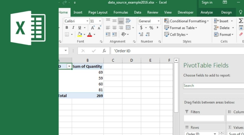Open Number dialog launcher
This screenshot has height=135, width=244.
click(x=160, y=41)
